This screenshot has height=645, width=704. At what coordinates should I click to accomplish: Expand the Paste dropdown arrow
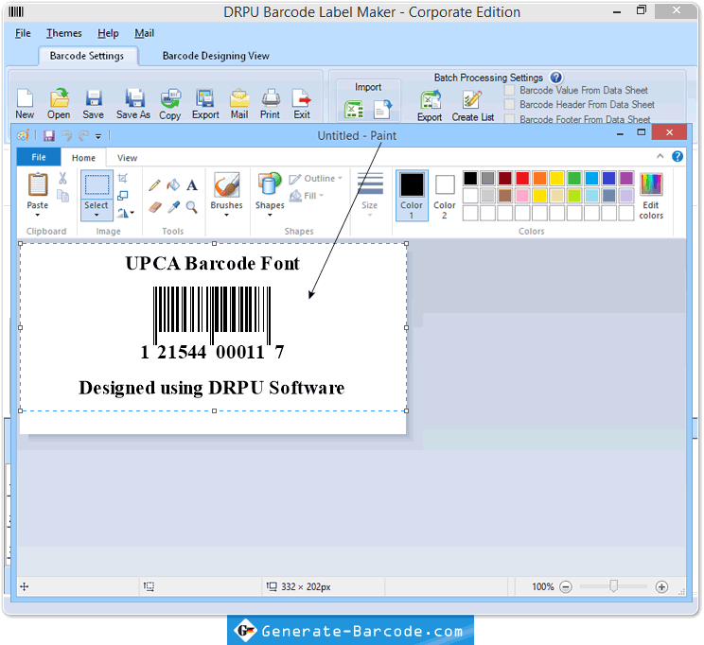coord(37,215)
